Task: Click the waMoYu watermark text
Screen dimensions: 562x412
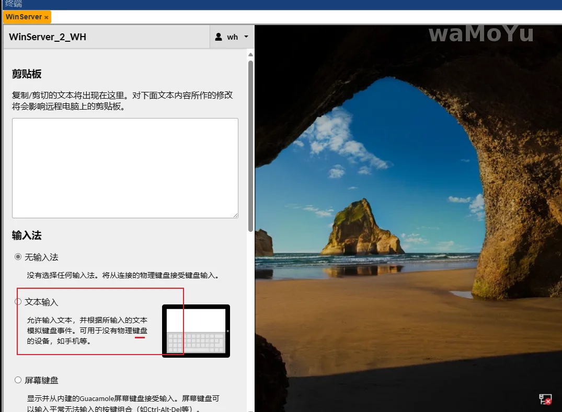Action: point(481,34)
